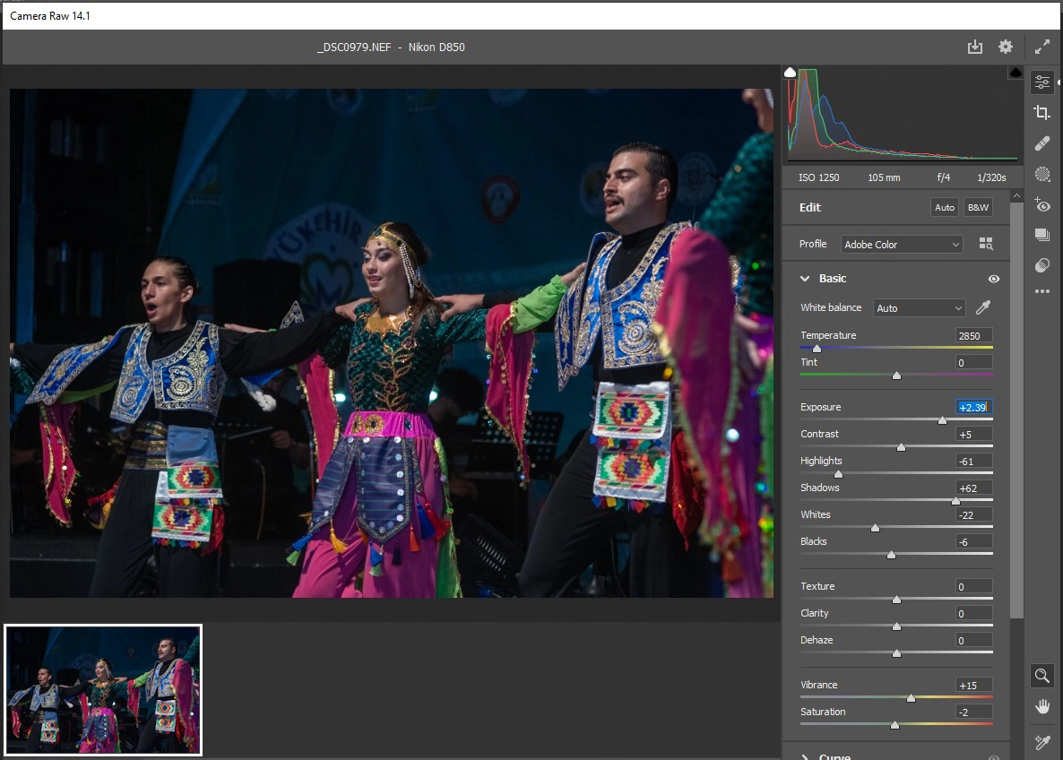Image resolution: width=1063 pixels, height=760 pixels.
Task: Toggle shadow clipping warning in histogram
Action: click(x=790, y=72)
